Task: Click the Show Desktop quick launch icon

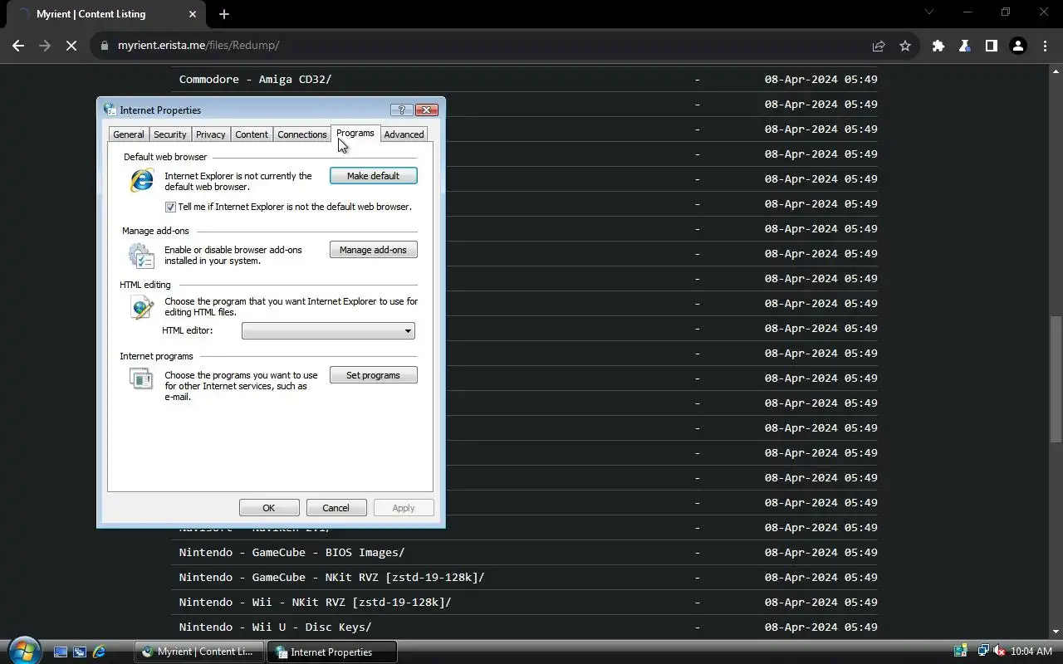Action: [61, 652]
